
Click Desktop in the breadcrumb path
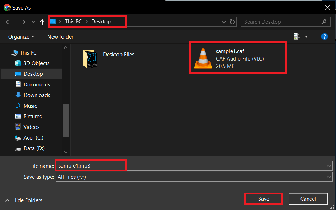[101, 21]
